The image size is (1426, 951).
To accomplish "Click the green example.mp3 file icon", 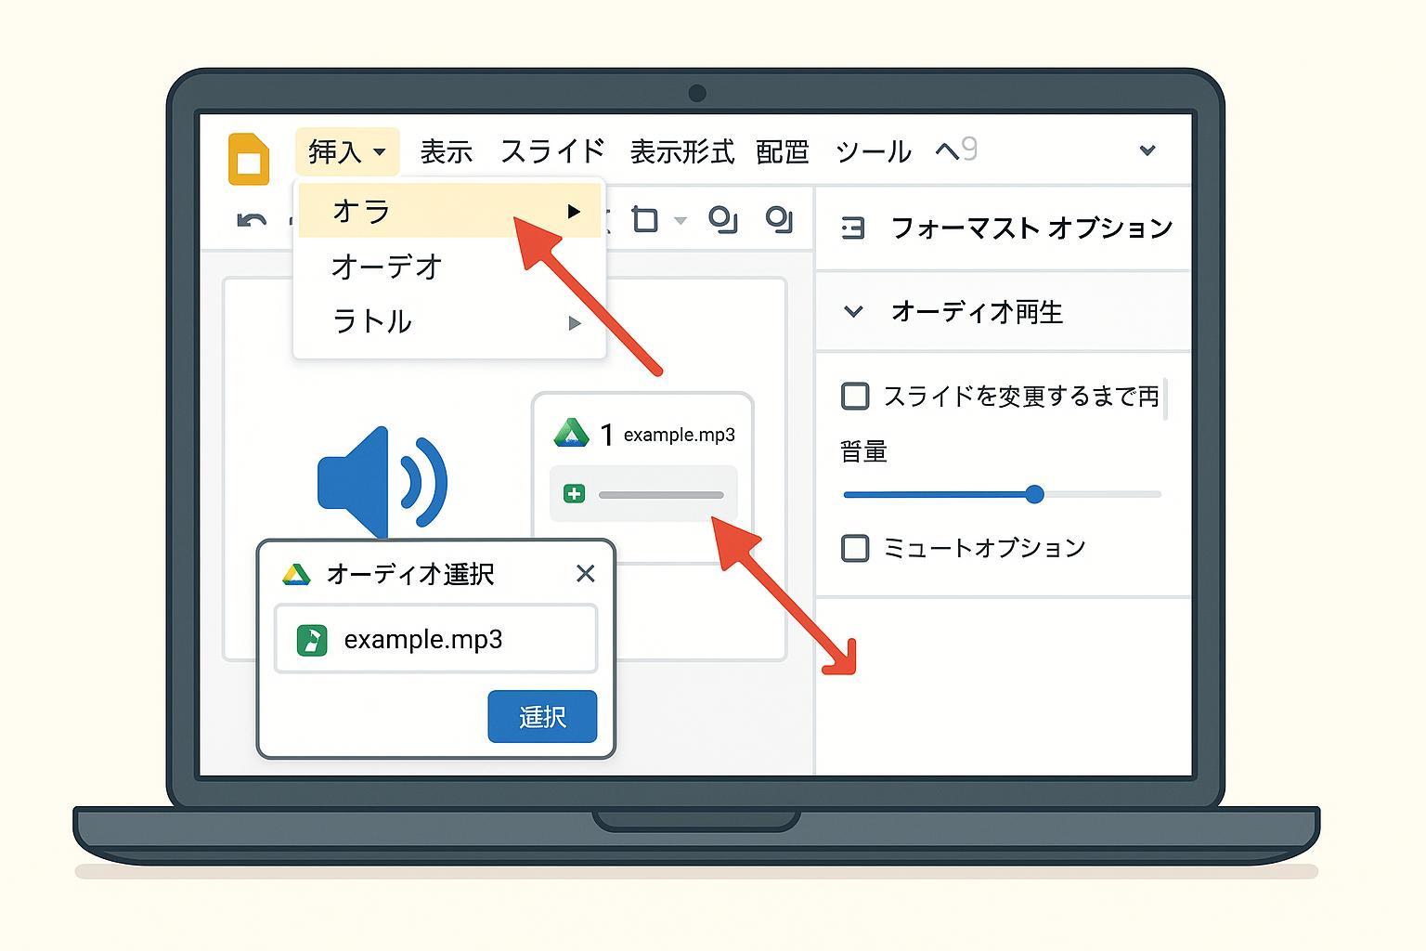I will coord(312,640).
